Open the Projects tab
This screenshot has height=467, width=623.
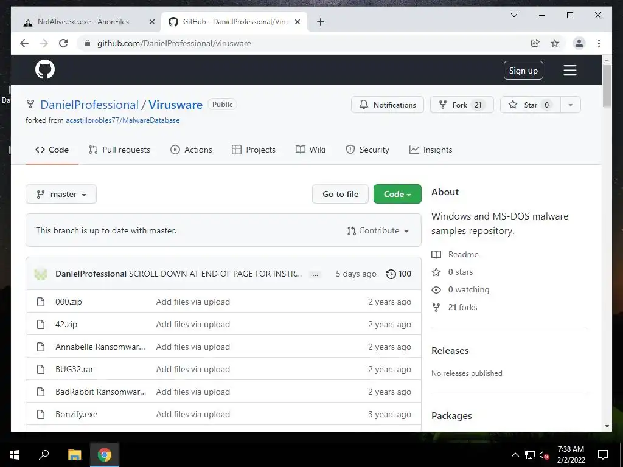(x=254, y=150)
